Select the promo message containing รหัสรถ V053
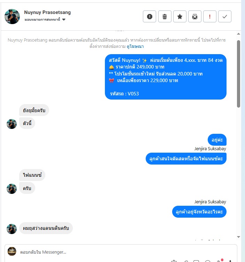 (x=166, y=77)
